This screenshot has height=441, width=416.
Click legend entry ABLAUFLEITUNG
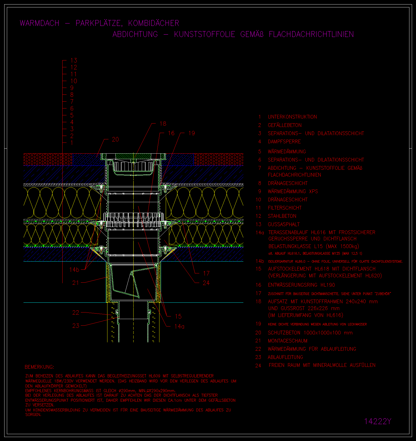coord(285,357)
